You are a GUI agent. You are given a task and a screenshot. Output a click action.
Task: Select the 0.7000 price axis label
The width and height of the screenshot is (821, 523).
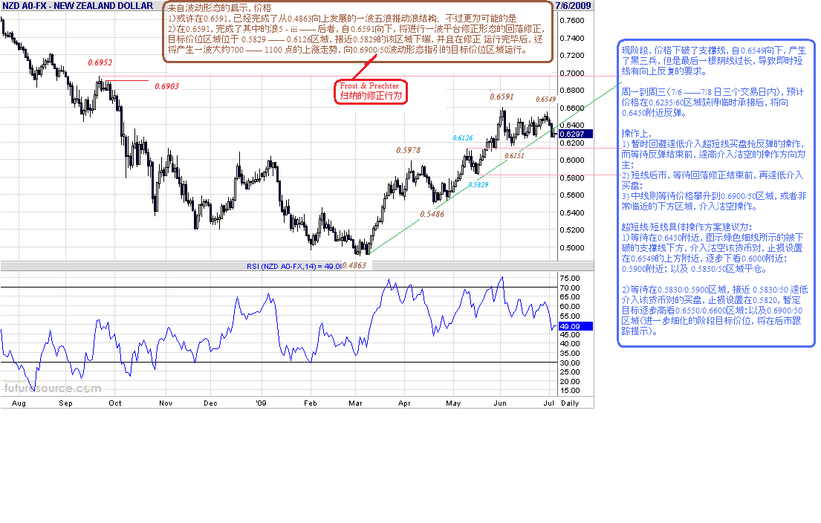tap(572, 74)
